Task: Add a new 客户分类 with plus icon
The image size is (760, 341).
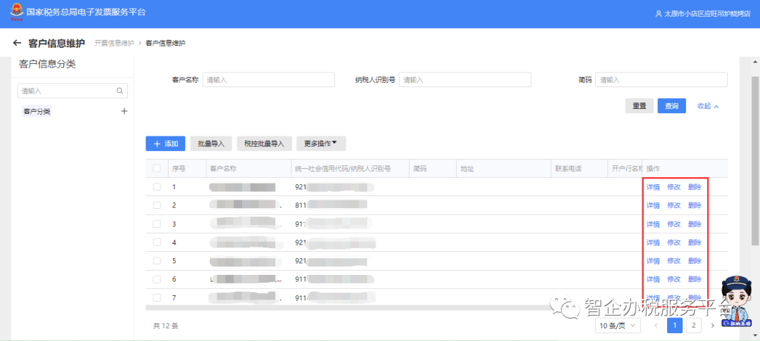Action: click(x=124, y=111)
